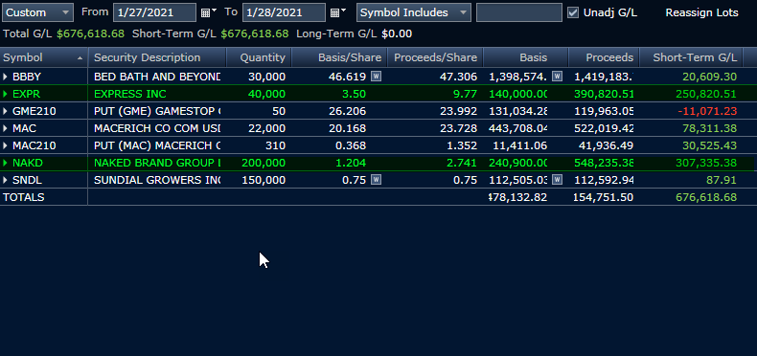Sort by Security Description column header
The height and width of the screenshot is (356, 757).
pyautogui.click(x=157, y=57)
